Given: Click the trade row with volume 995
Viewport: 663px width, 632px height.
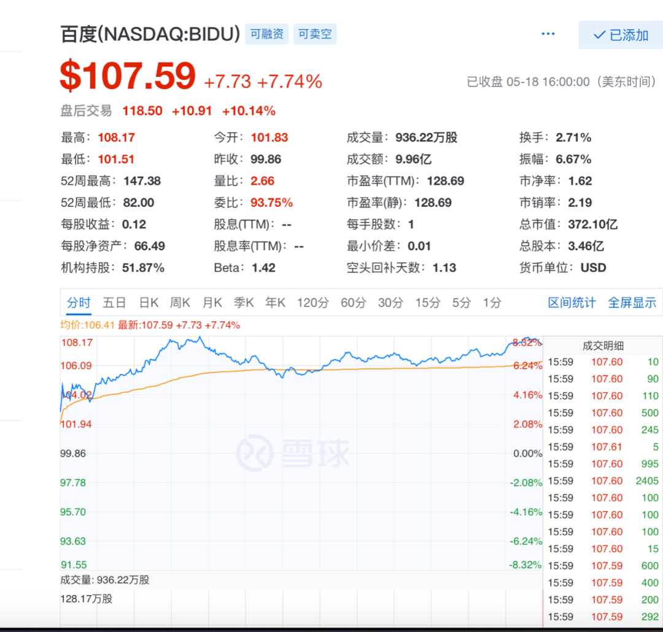Looking at the screenshot, I should click(x=603, y=464).
